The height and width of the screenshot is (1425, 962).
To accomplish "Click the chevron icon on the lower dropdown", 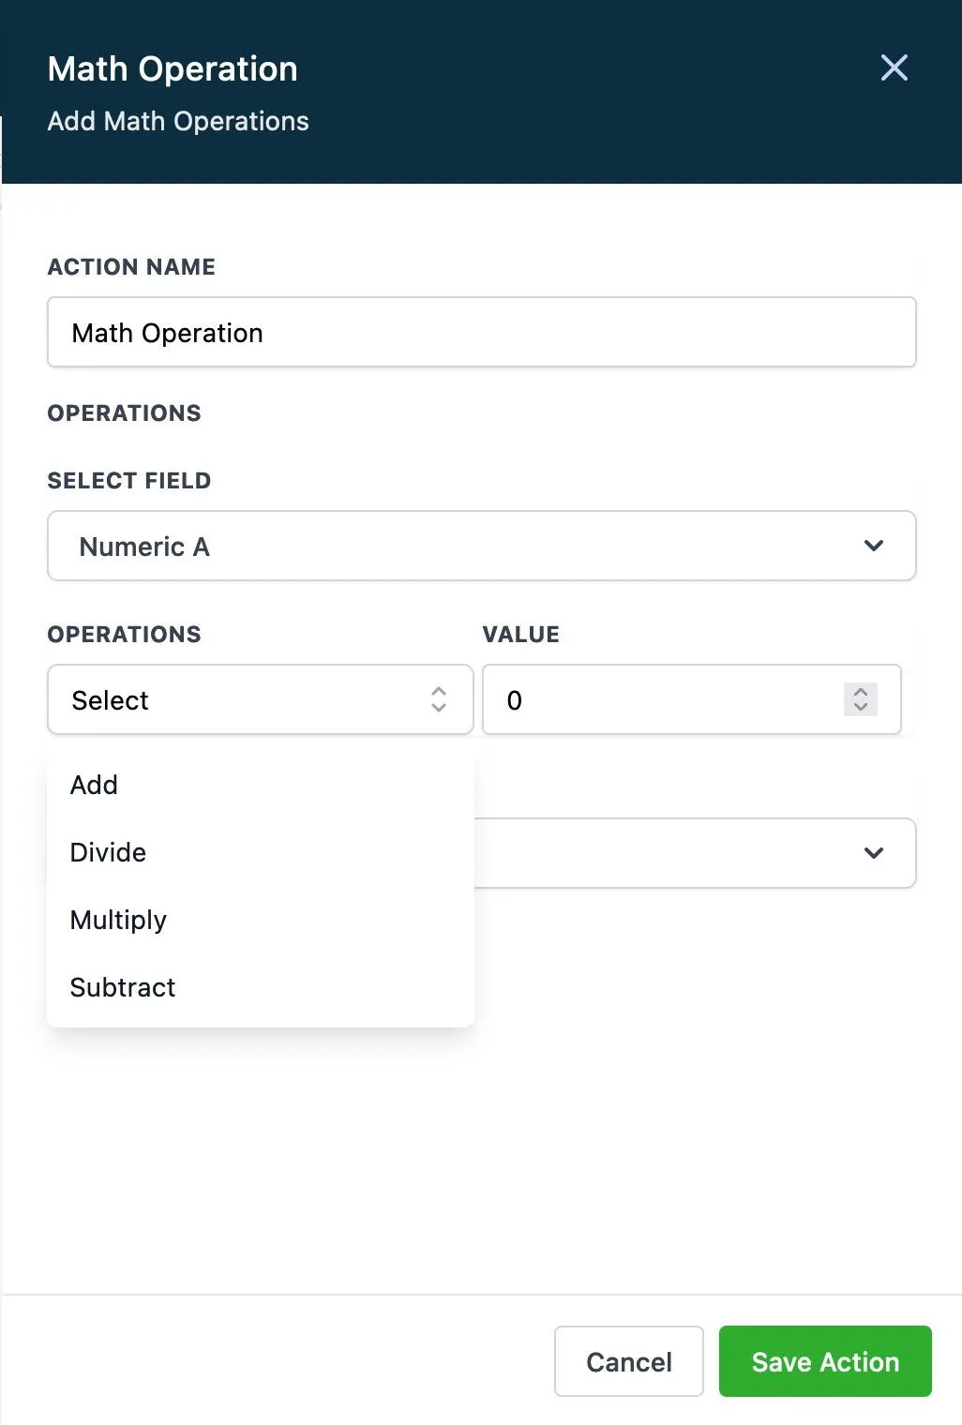I will click(873, 853).
